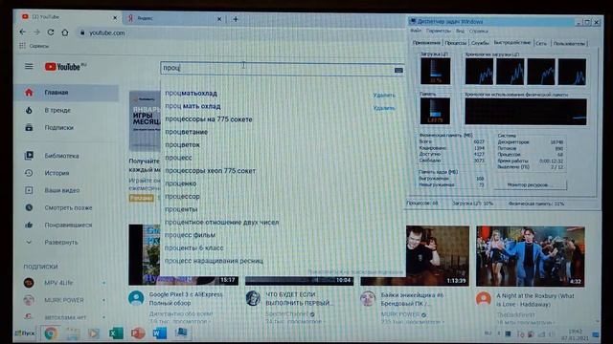Go back with Chrome's back arrow
The width and height of the screenshot is (613, 344).
(23, 32)
